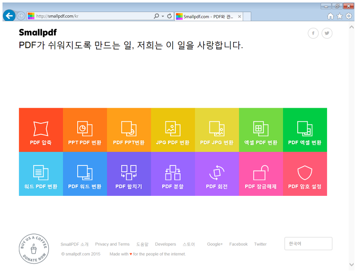
Task: Open the PDF 회전 rotate tile
Action: 217,174
